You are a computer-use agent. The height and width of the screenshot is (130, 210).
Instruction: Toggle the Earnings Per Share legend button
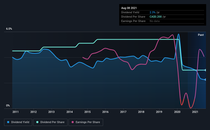tap(86, 122)
